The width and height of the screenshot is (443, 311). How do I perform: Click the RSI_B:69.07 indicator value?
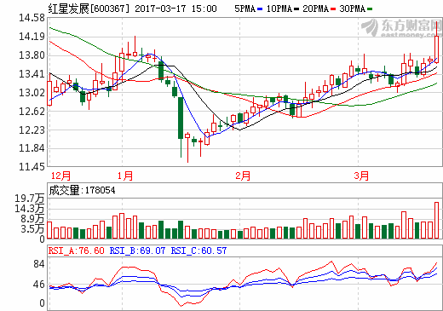pos(137,251)
